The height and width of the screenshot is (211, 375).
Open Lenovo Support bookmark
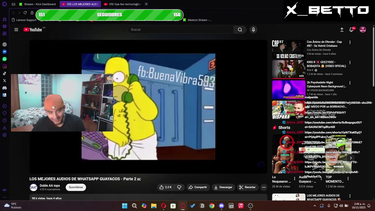point(24,20)
